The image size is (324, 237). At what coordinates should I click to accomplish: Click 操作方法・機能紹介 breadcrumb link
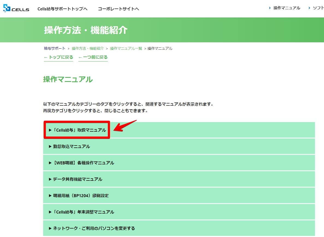point(88,49)
